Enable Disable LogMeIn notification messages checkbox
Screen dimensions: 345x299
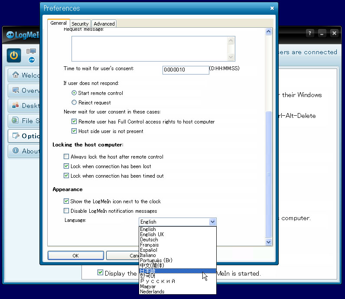[x=66, y=211]
